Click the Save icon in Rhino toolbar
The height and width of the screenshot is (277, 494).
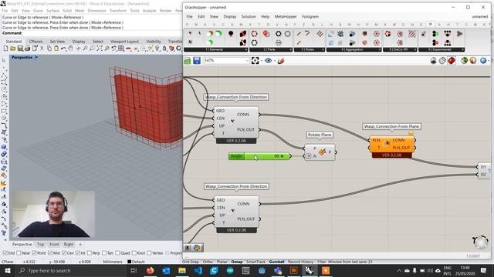[x=20, y=48]
